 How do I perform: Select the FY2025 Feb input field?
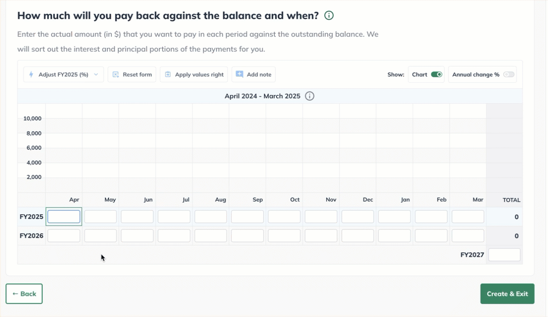point(431,217)
